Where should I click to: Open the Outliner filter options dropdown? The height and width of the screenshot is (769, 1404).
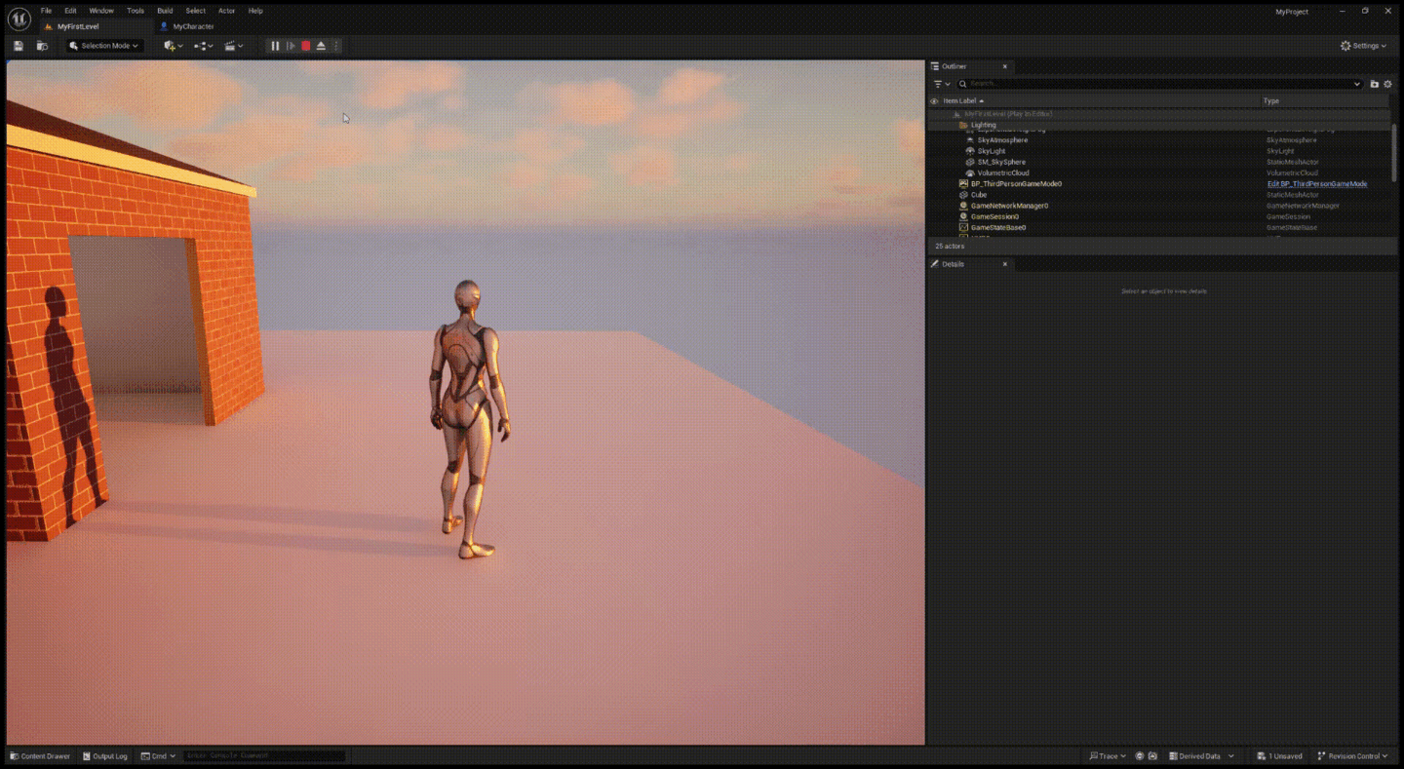[942, 84]
